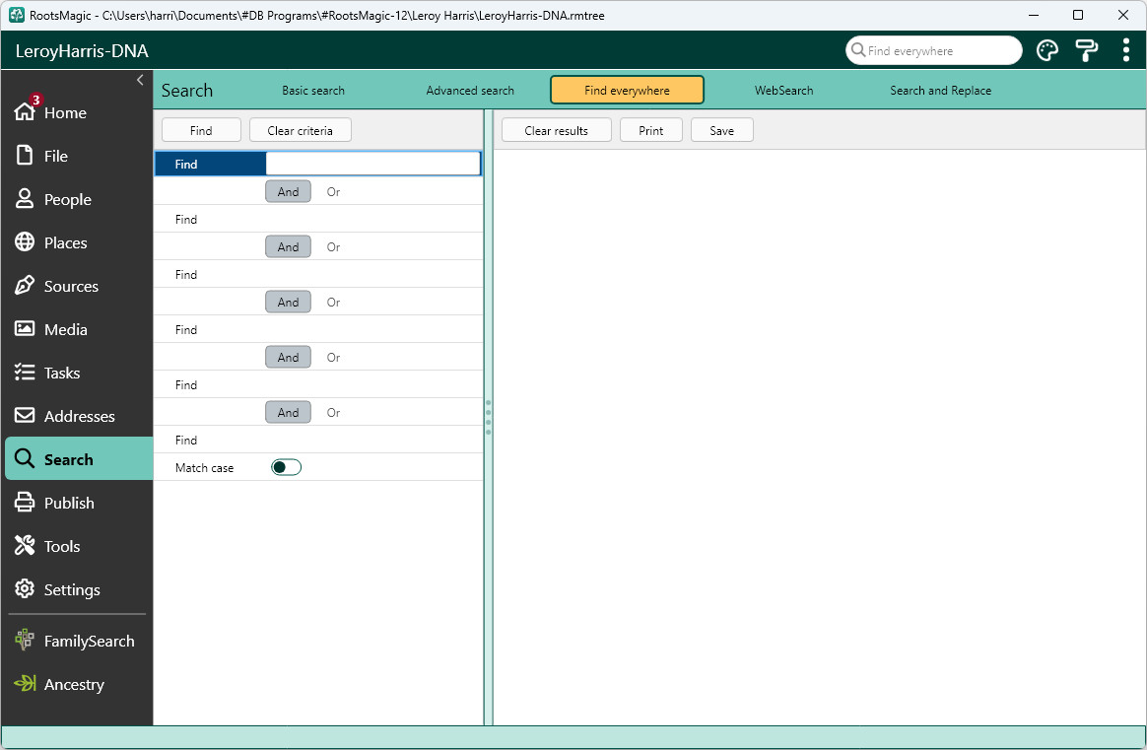Save the search results
Screen dimensions: 1147x750
722,130
